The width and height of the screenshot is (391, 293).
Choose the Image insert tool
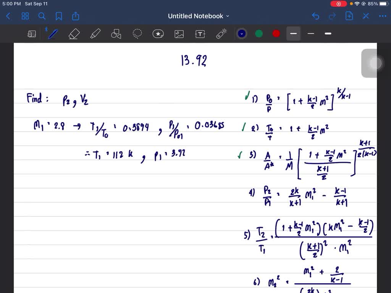tap(179, 34)
